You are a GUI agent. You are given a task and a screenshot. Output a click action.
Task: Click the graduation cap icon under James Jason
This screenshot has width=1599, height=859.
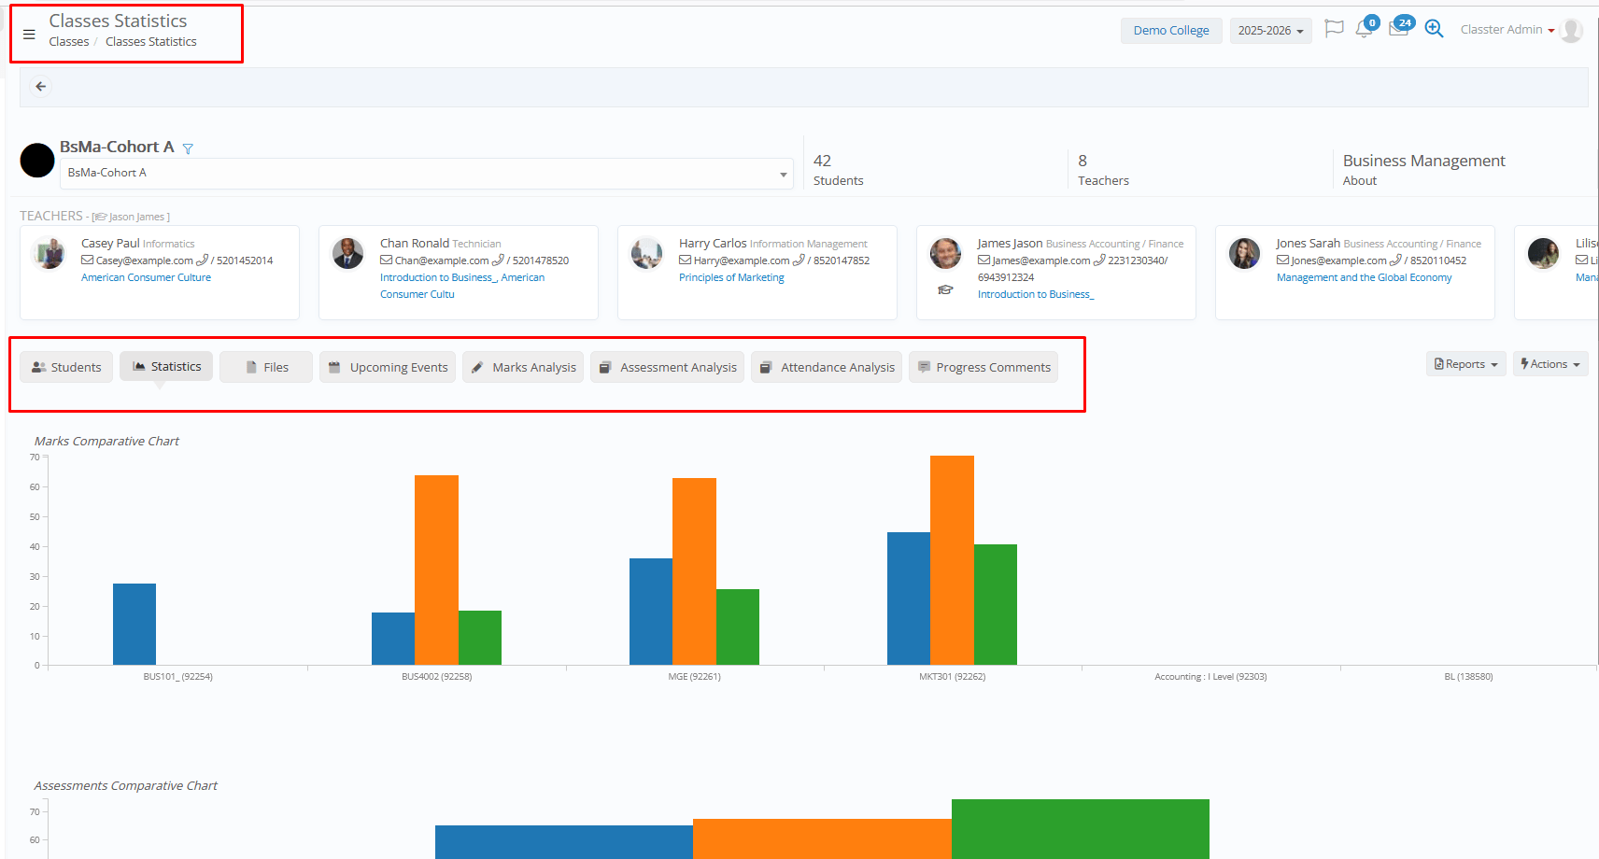click(945, 290)
